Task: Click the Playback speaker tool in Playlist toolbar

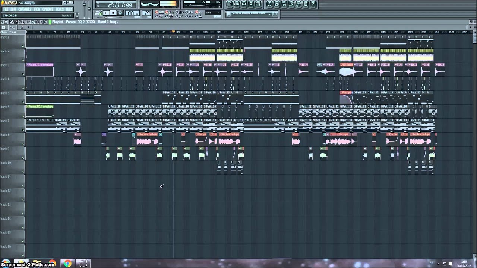Action: (x=45, y=22)
